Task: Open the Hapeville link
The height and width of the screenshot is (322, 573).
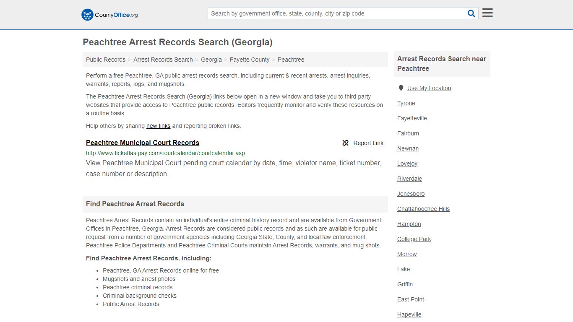Action: pos(409,314)
